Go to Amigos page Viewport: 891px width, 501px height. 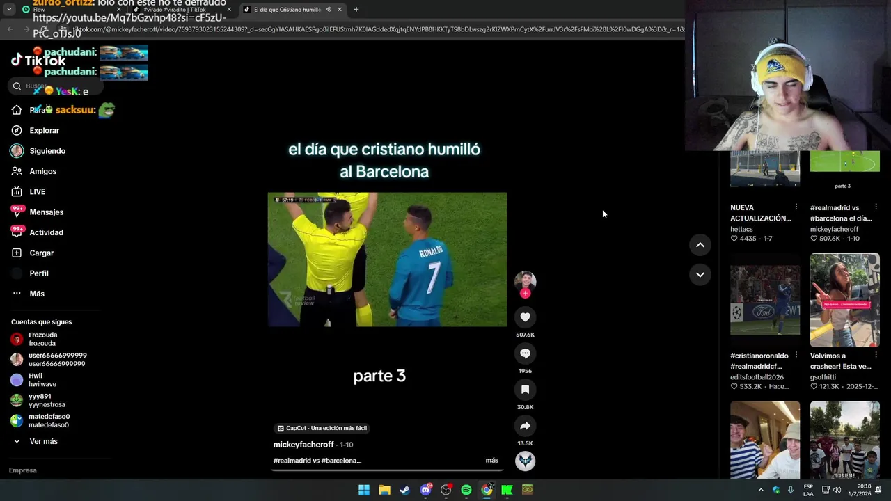pyautogui.click(x=42, y=171)
